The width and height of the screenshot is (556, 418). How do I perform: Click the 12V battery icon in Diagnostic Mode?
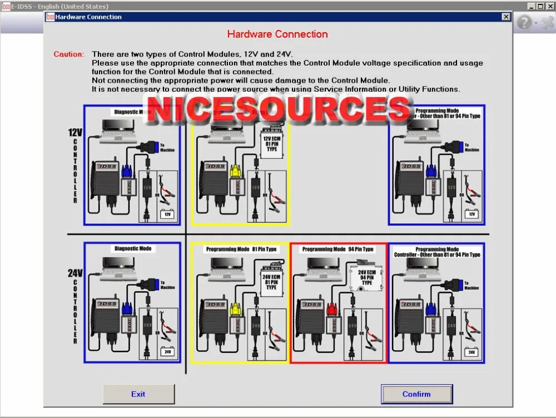[x=167, y=214]
